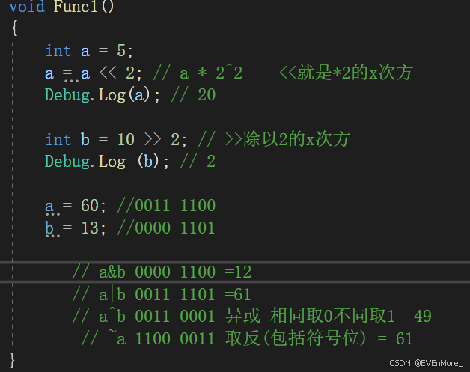Click the opening brace of Func1

click(14, 28)
